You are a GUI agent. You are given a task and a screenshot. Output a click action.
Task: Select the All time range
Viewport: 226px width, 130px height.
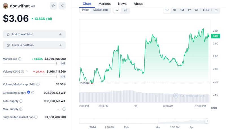(196, 10)
